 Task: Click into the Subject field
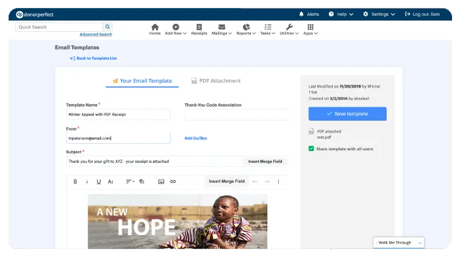point(154,161)
